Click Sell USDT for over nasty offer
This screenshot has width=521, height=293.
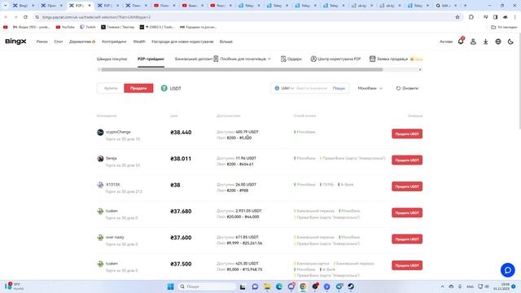point(407,239)
